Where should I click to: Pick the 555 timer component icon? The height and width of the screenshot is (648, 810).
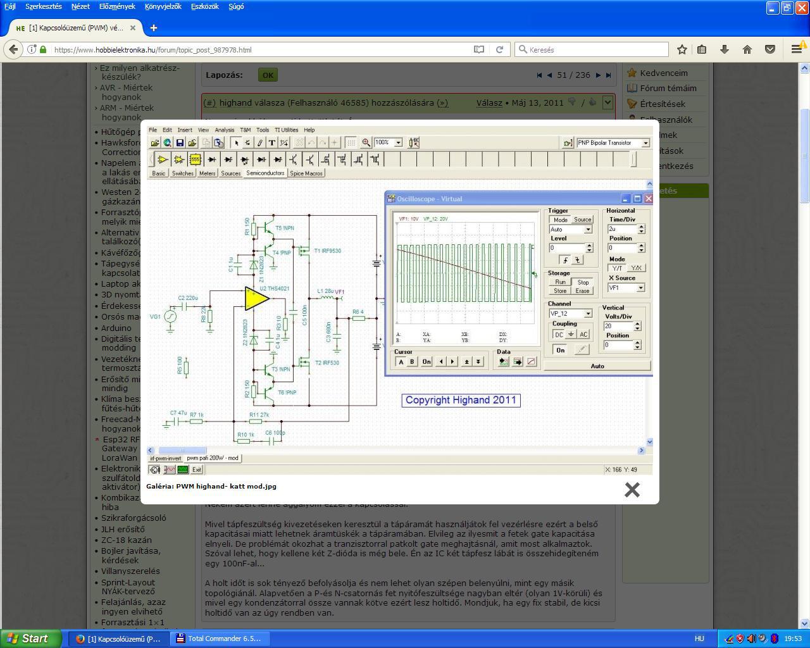pos(195,159)
